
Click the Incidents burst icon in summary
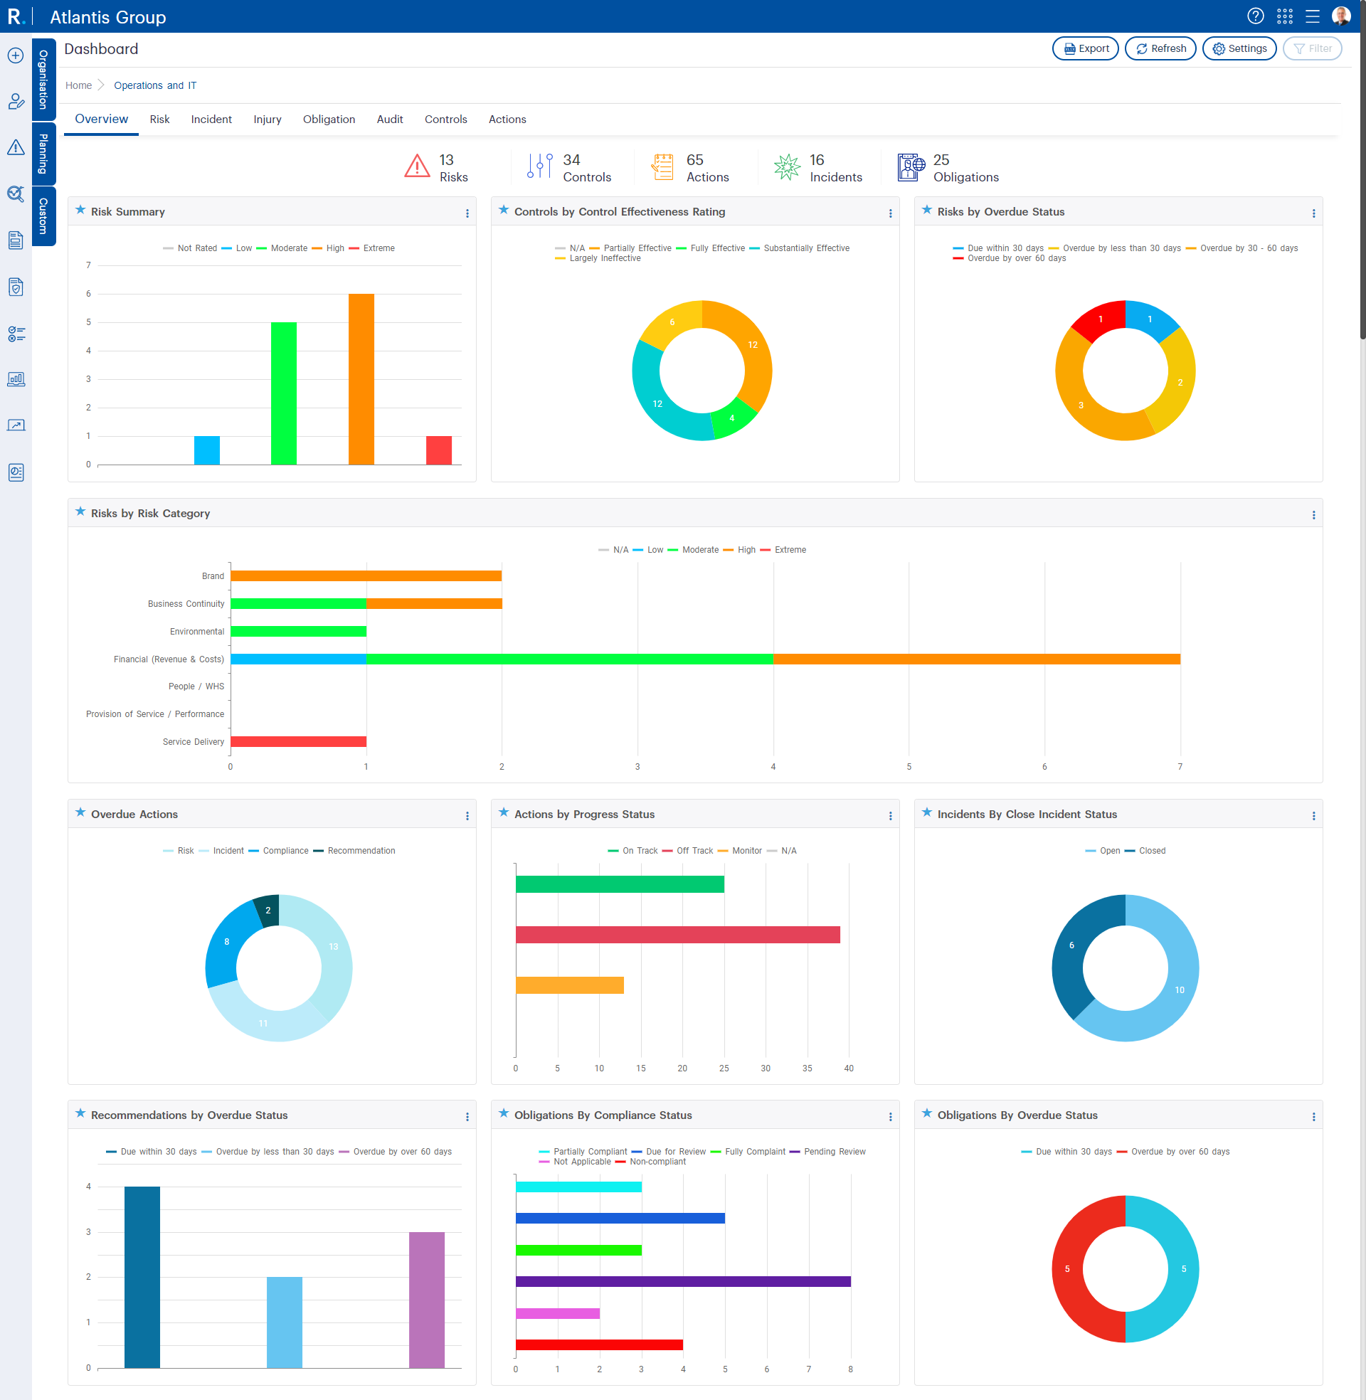coord(787,167)
